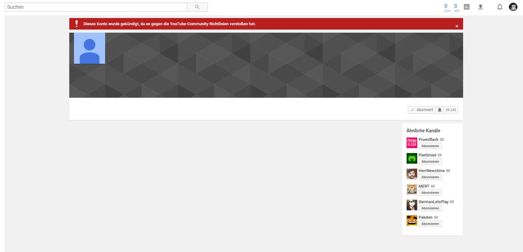Open the notifications bell in the header
523x252 pixels.
(x=499, y=7)
